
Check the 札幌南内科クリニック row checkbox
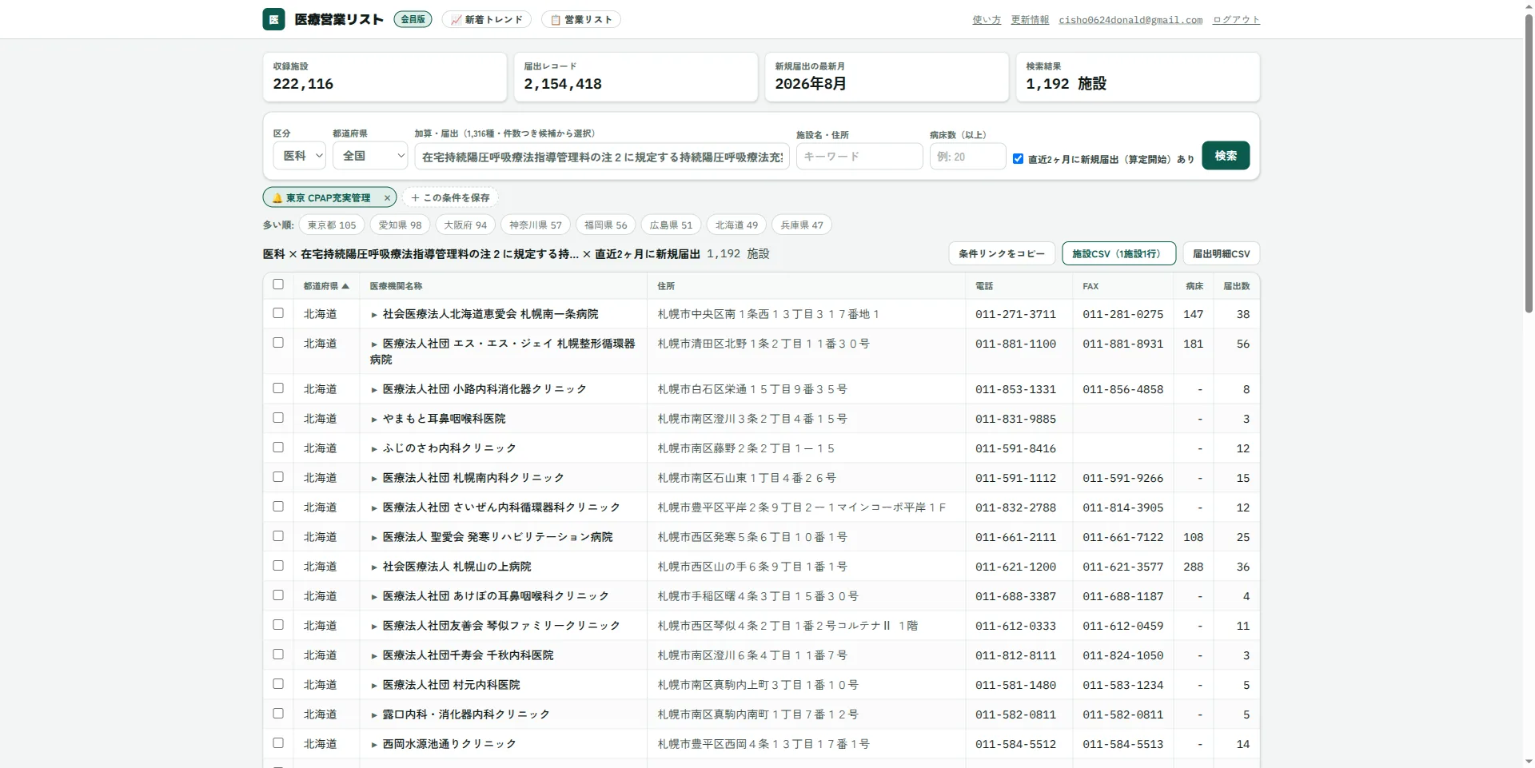coord(278,477)
